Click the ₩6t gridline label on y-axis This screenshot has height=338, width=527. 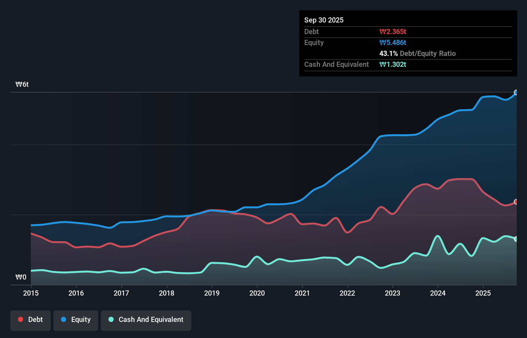tap(22, 84)
